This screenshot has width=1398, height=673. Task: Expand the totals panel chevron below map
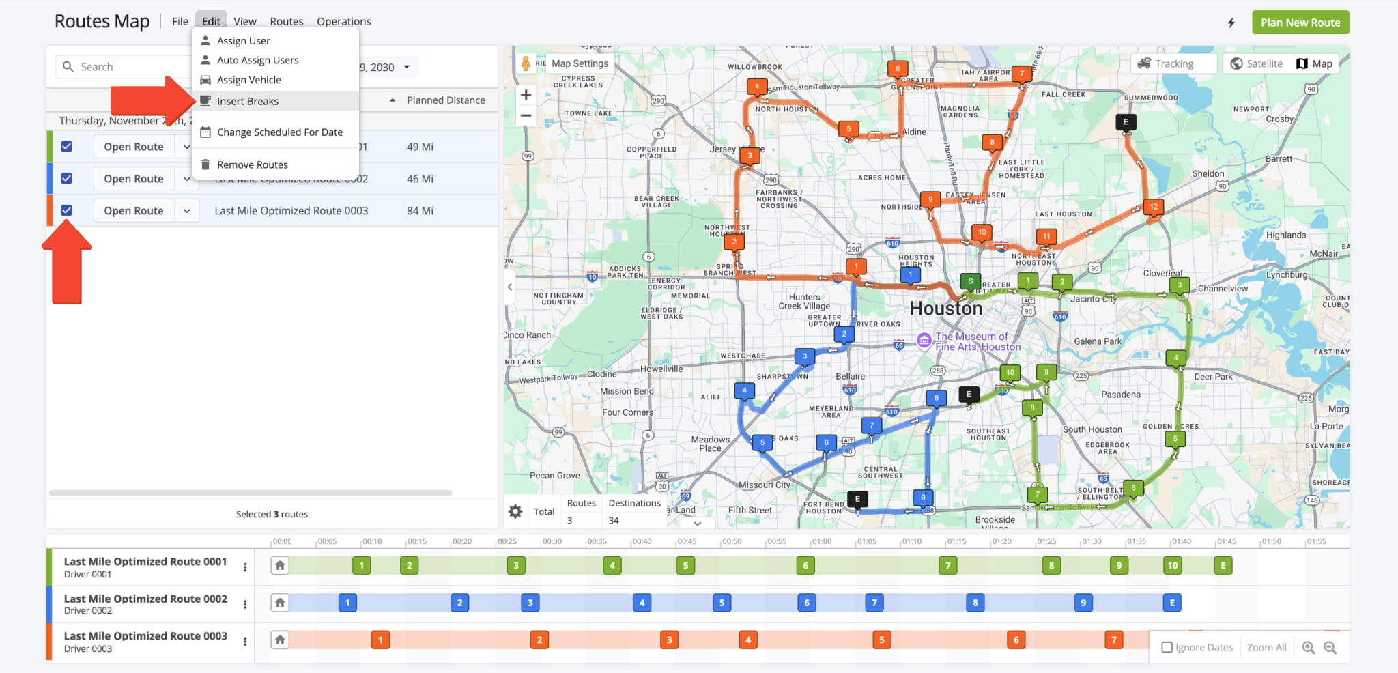(x=697, y=524)
